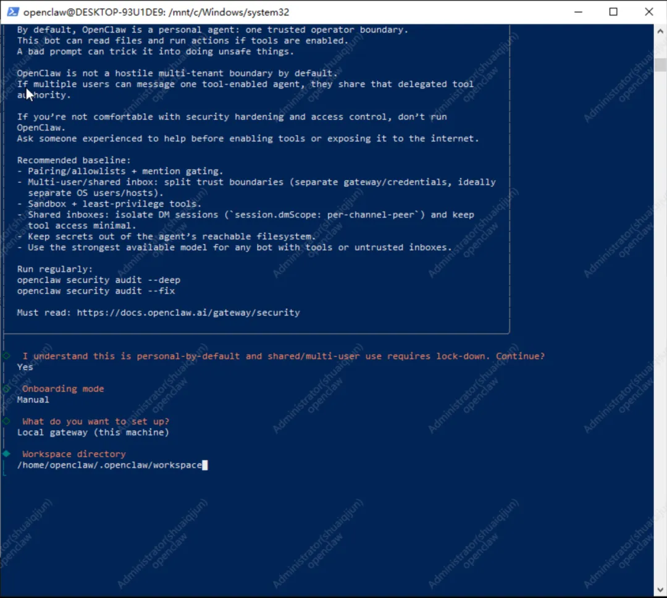Click the PowerShell icon in title bar

13,12
